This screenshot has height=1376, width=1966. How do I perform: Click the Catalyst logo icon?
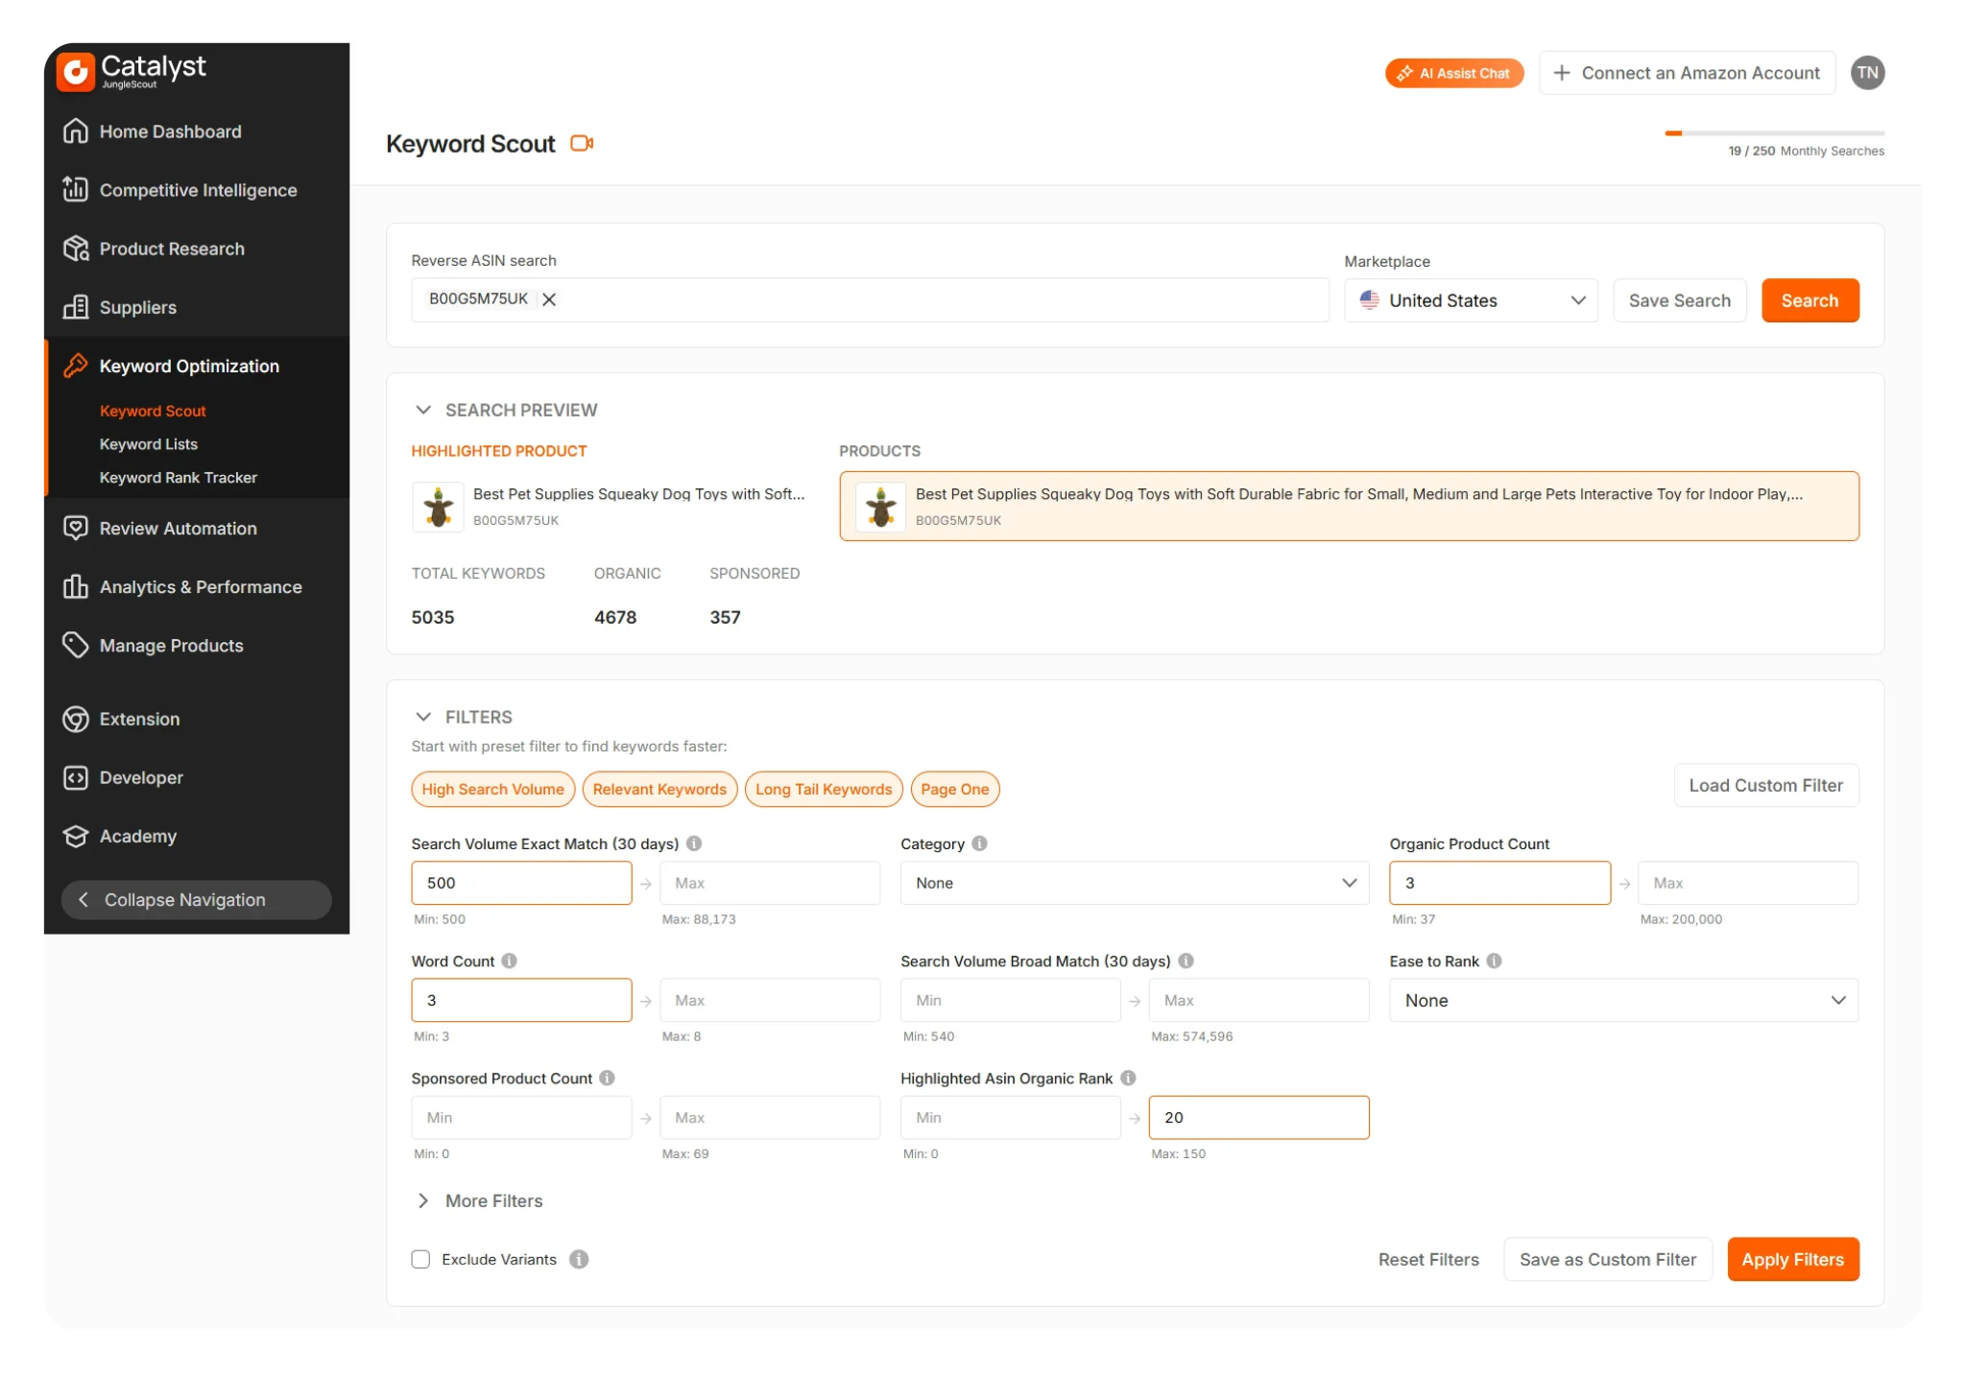[x=76, y=72]
